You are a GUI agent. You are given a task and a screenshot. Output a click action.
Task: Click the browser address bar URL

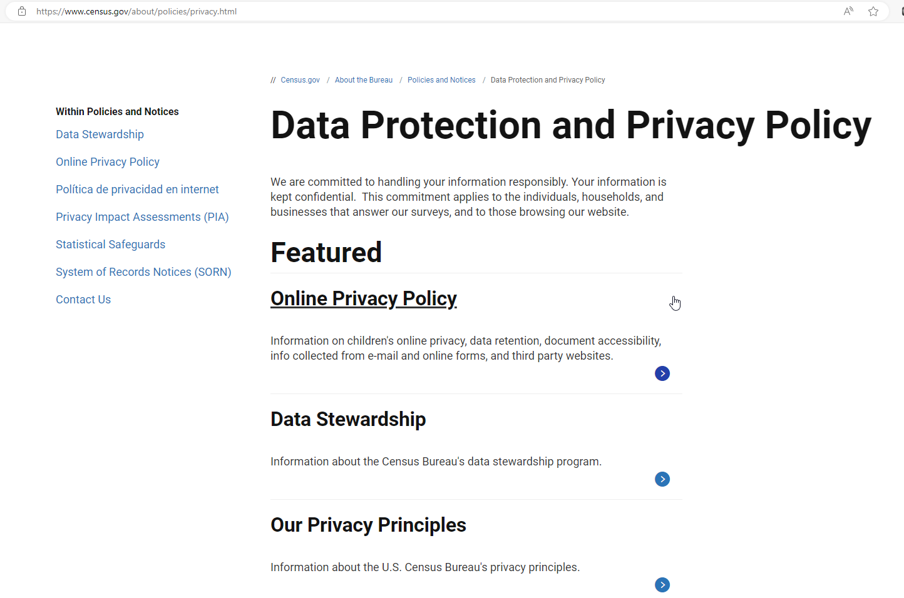tap(136, 11)
